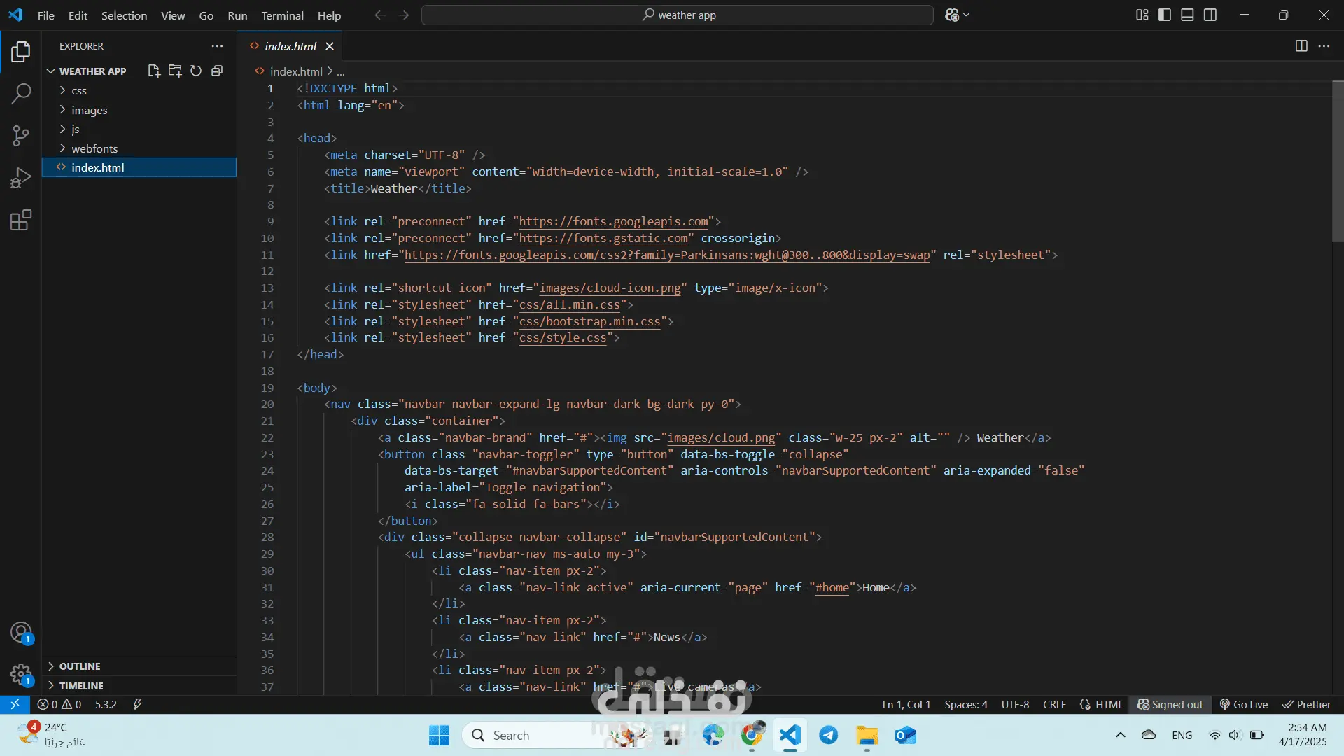
Task: Expand the TIMELINE section
Action: tap(81, 686)
